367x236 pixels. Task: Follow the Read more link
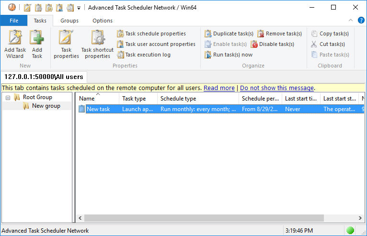219,88
